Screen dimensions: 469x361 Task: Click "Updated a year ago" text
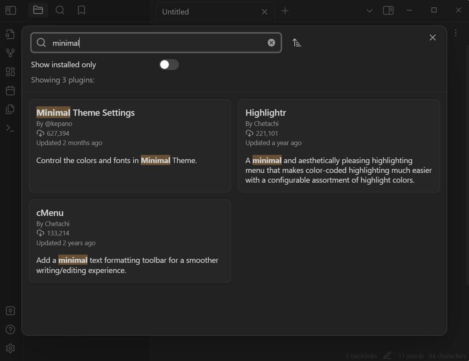coord(274,143)
